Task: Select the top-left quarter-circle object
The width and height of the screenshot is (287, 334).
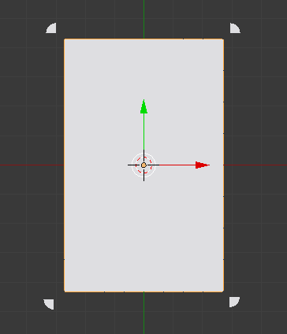Action: tap(51, 28)
